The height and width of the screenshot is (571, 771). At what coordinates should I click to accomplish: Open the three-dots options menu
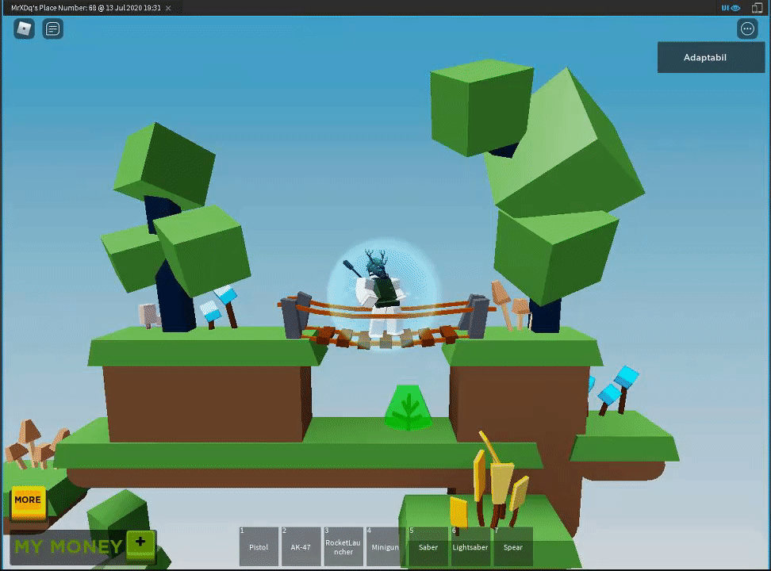click(x=747, y=29)
